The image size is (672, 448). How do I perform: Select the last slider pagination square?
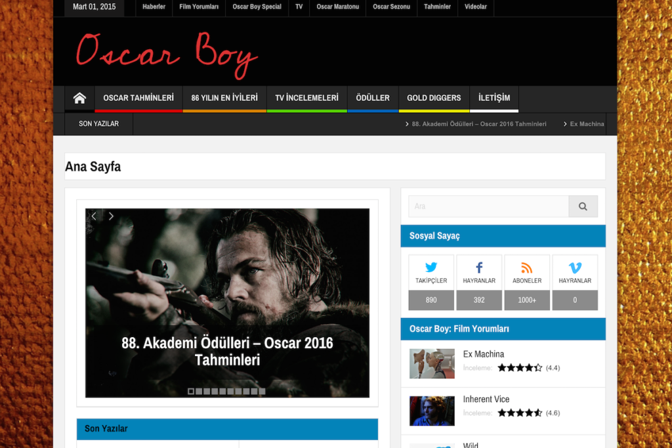(x=262, y=392)
